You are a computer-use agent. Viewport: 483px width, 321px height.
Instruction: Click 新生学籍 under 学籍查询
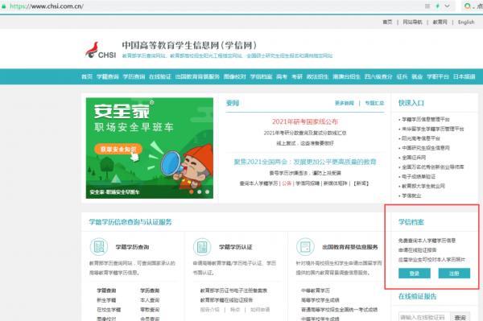[106, 300]
